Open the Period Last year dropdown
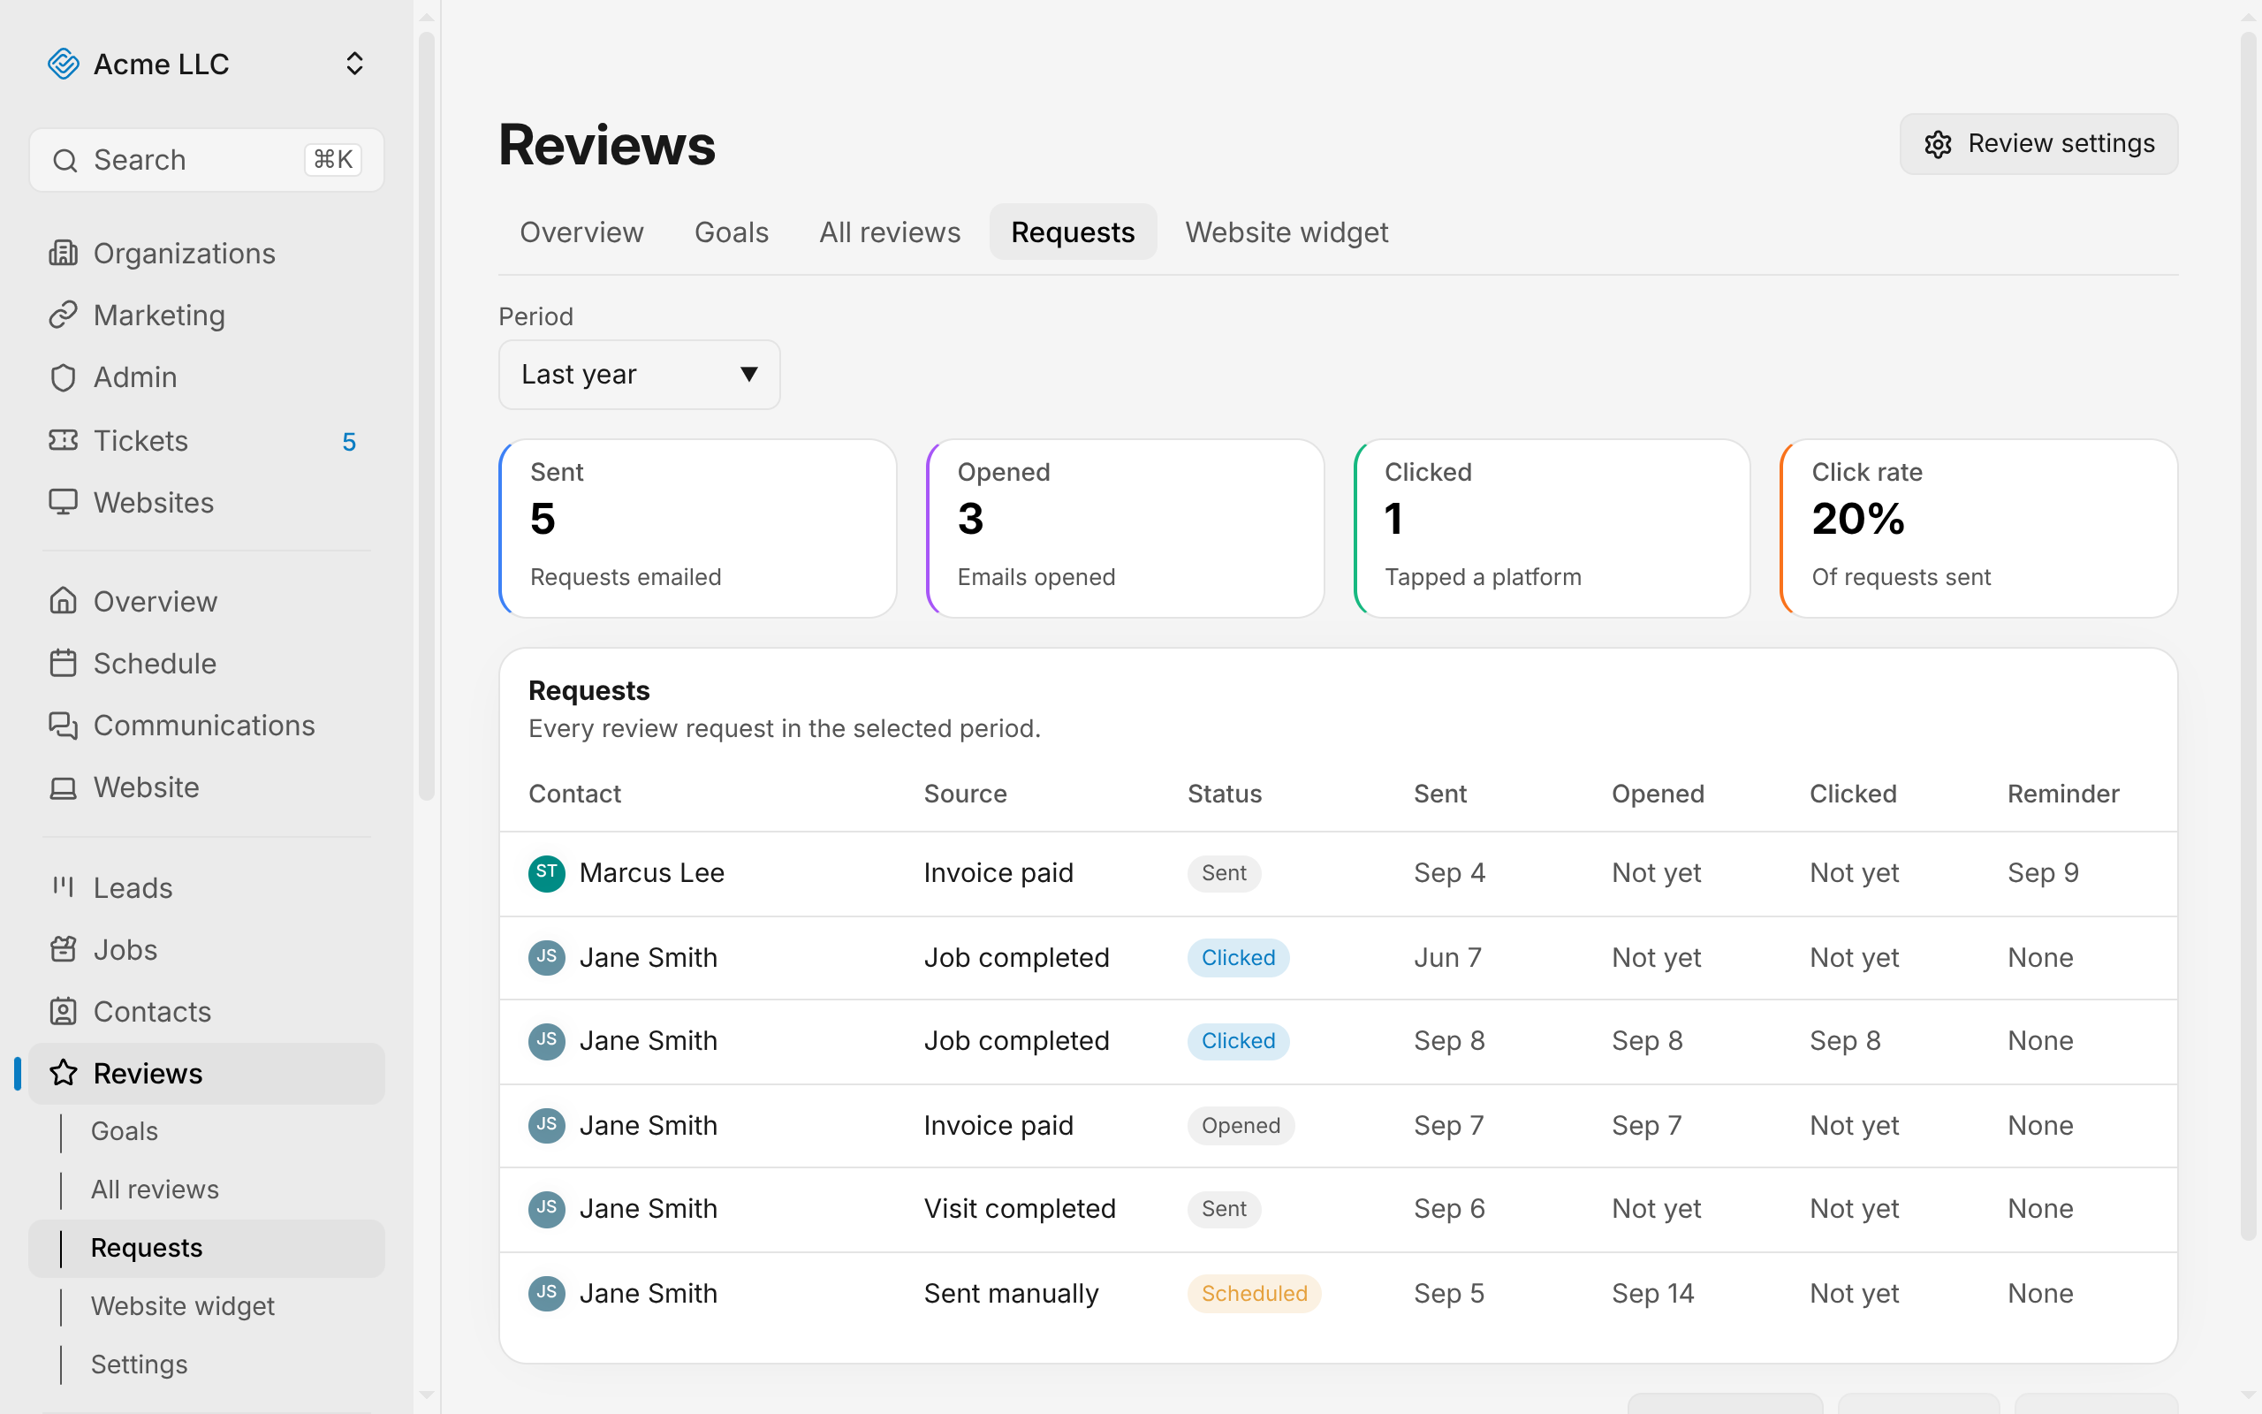The height and width of the screenshot is (1414, 2262). (x=640, y=374)
